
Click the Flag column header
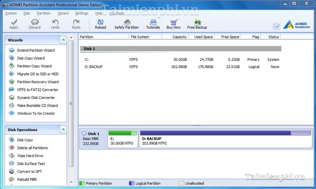[251, 37]
